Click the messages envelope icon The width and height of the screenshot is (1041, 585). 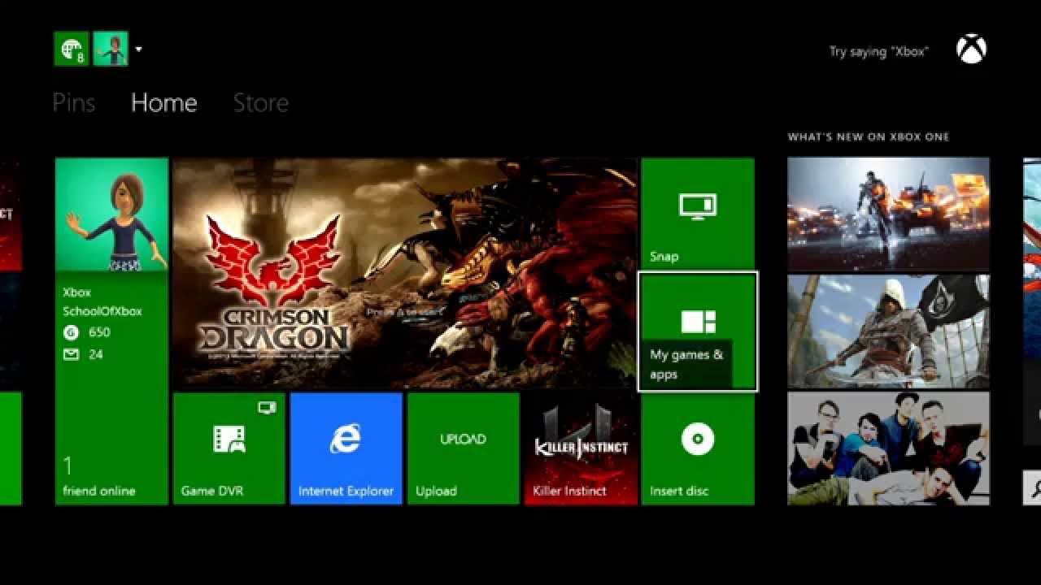(x=70, y=354)
